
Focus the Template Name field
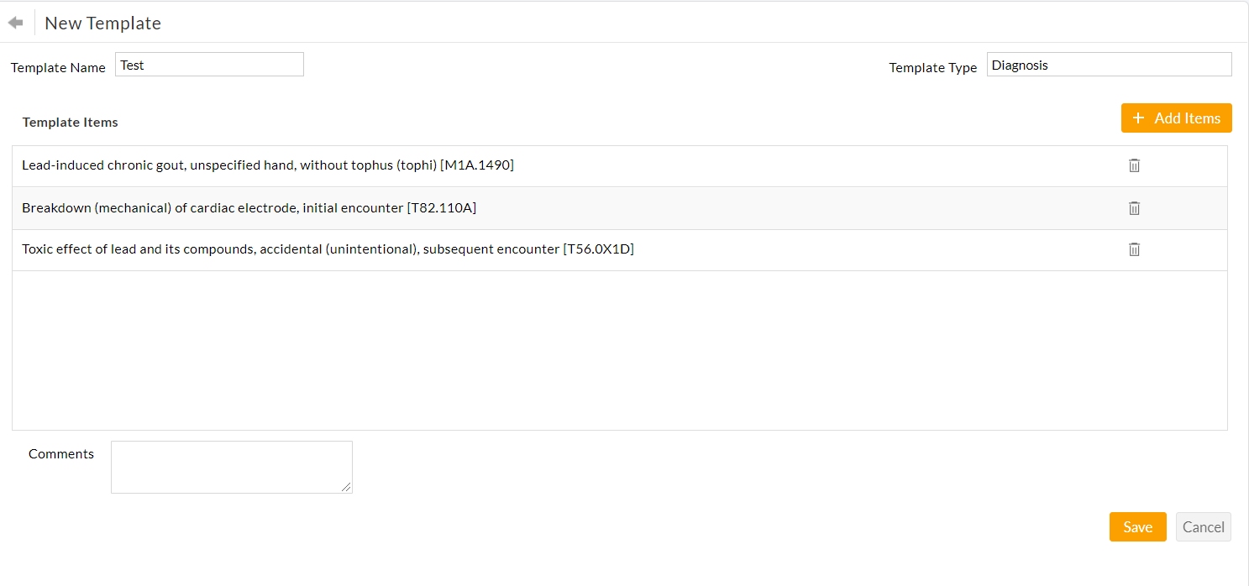(x=209, y=65)
